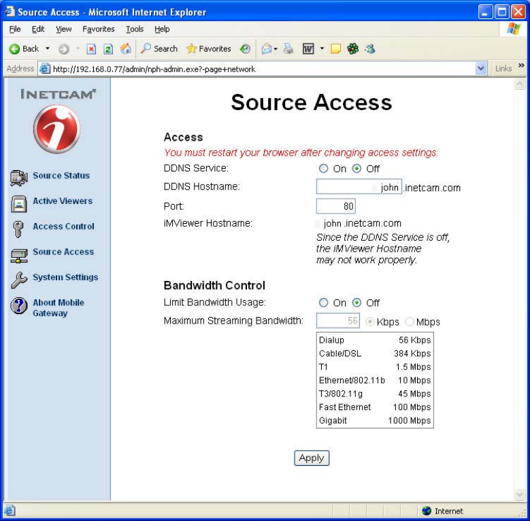
Task: Select the Mbps unit radio button
Action: [x=410, y=322]
